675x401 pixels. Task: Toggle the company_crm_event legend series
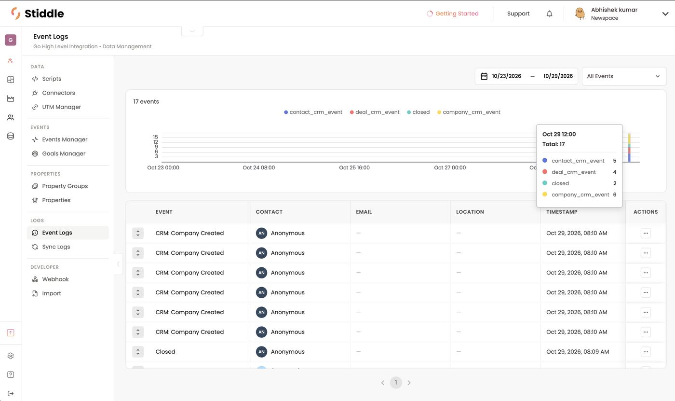coord(469,112)
